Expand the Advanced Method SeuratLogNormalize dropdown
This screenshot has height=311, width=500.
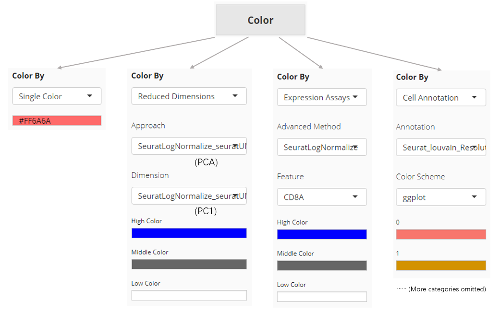click(x=322, y=147)
